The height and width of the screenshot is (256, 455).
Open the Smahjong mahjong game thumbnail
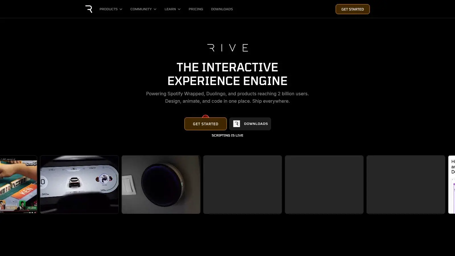point(18,185)
